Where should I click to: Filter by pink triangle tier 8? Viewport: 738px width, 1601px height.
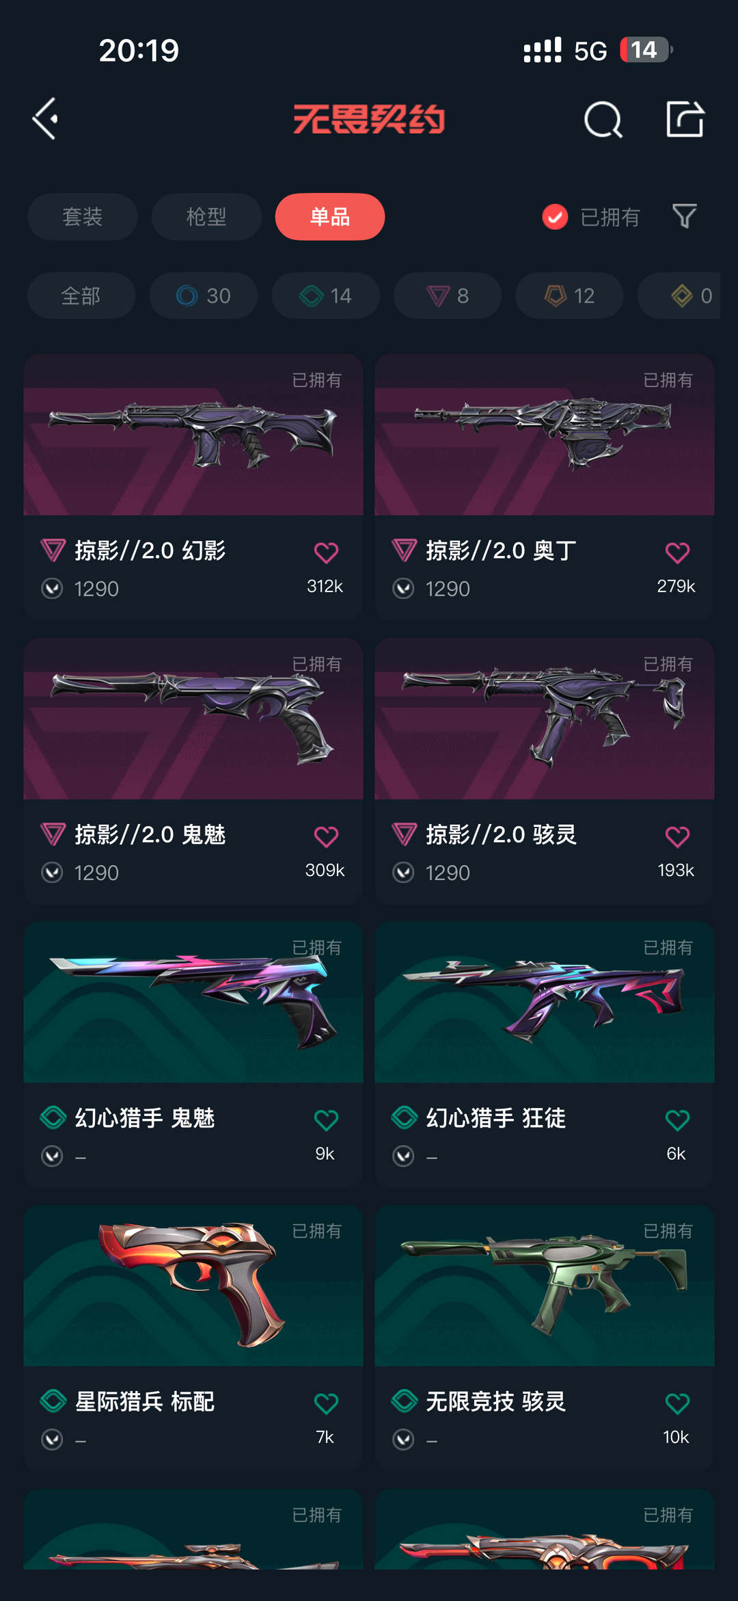[x=448, y=295]
